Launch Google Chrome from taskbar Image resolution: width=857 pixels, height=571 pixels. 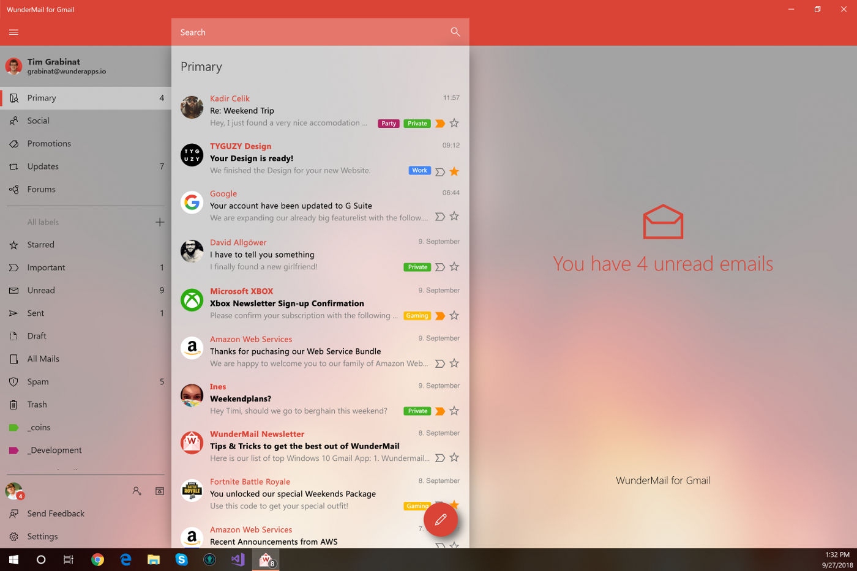coord(97,559)
